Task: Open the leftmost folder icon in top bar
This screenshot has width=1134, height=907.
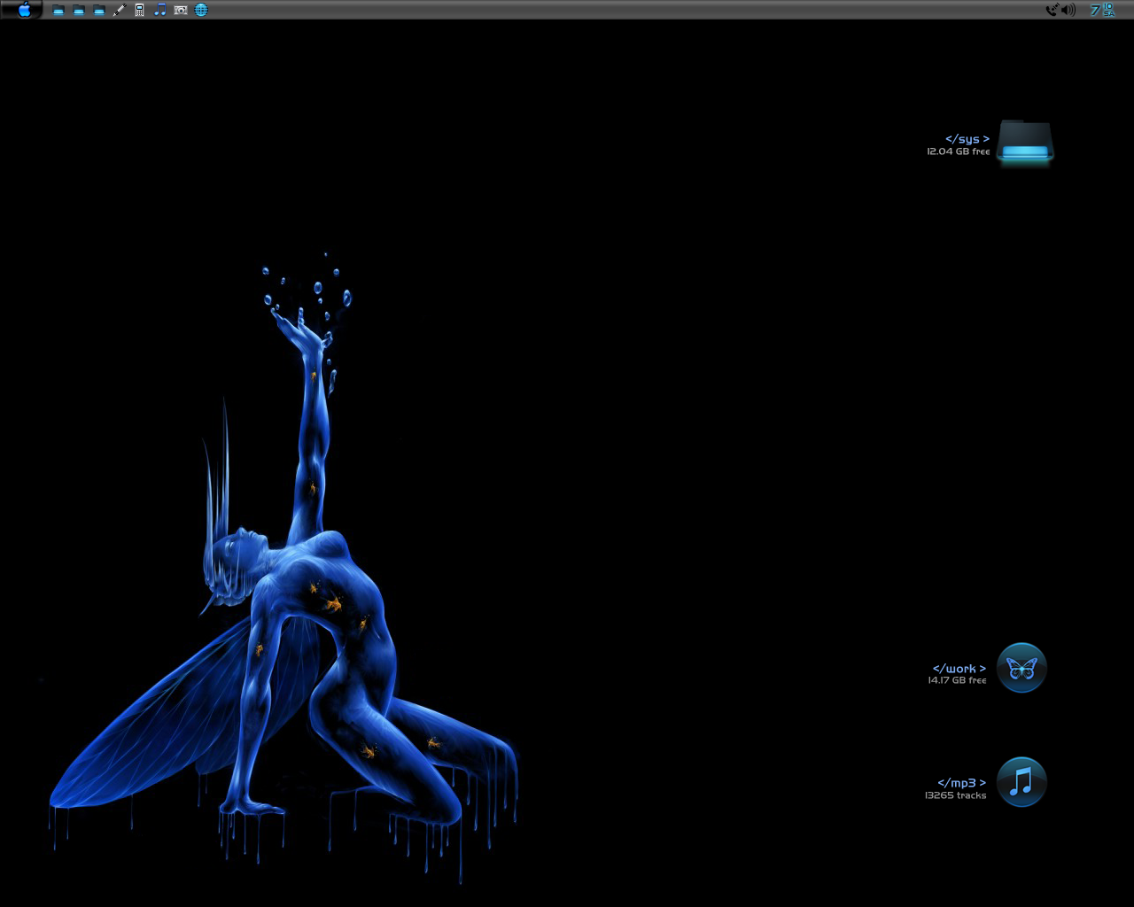Action: (x=58, y=10)
